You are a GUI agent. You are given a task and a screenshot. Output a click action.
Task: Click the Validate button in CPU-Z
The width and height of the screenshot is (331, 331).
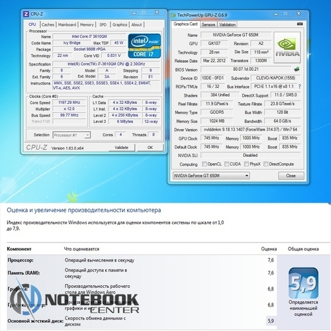122,148
